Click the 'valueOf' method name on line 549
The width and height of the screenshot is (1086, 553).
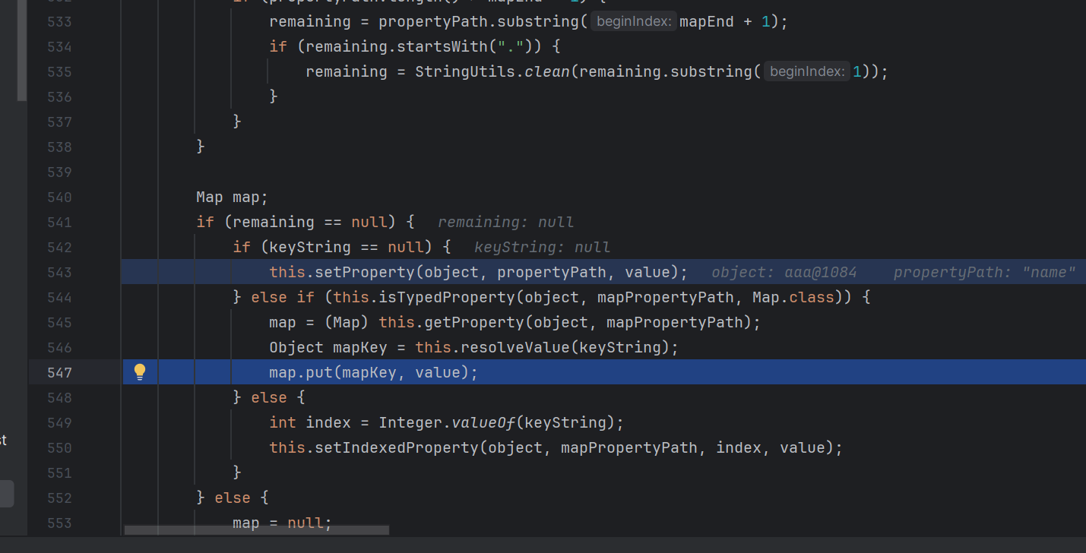point(483,422)
